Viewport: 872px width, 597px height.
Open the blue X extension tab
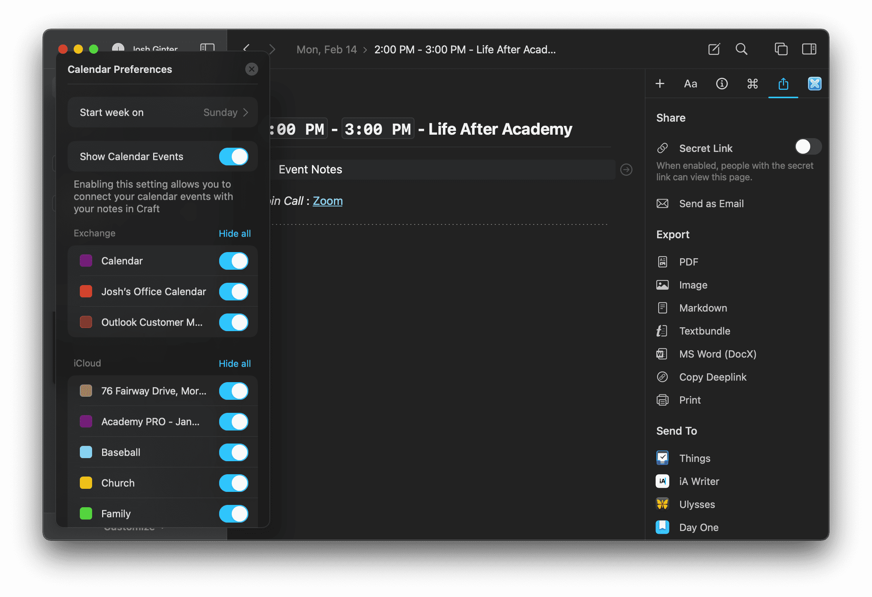pyautogui.click(x=814, y=84)
